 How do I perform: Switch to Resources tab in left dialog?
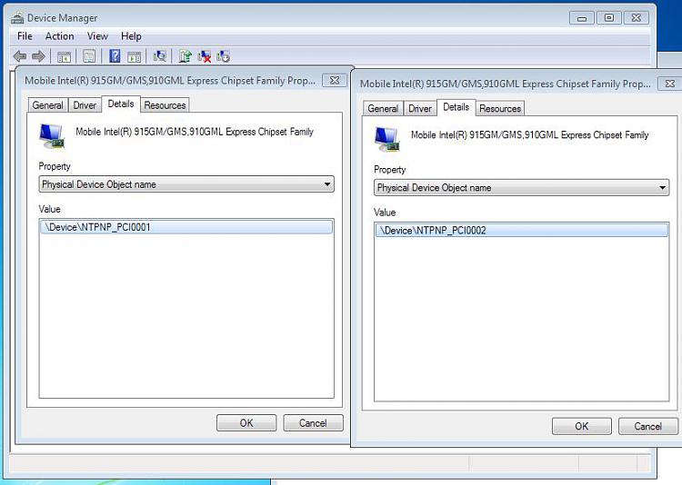tap(165, 105)
